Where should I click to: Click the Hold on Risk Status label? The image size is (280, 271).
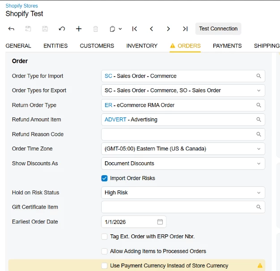point(35,193)
